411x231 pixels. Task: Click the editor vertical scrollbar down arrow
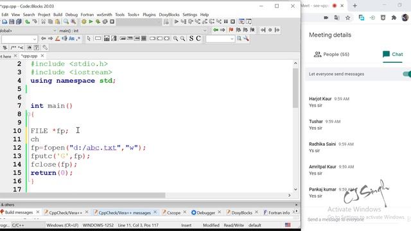[x=295, y=189]
